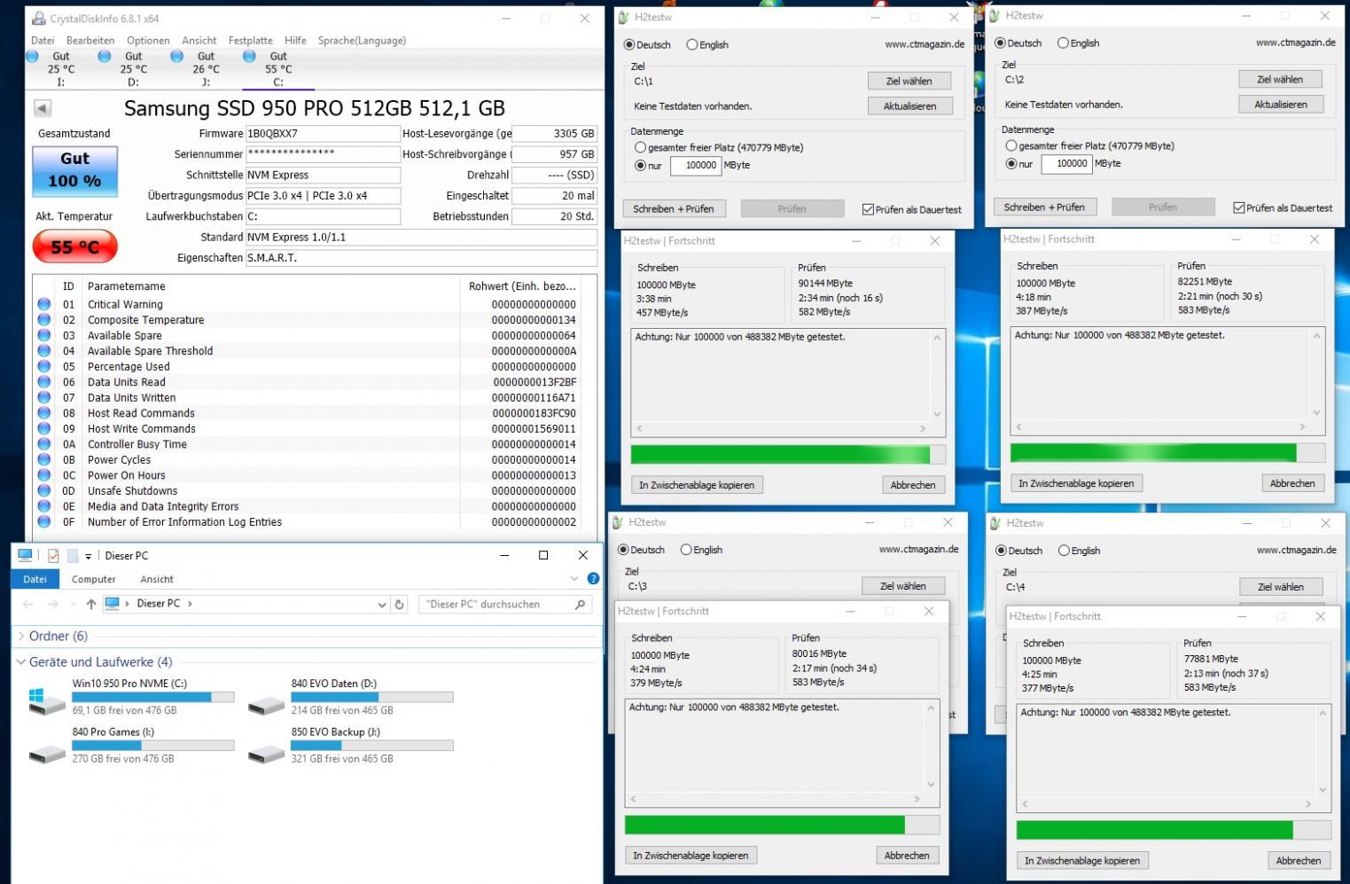
Task: Expand the Explorer ribbon chevron
Action: 574,579
